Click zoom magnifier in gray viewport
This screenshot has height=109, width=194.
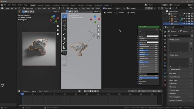(99, 26)
